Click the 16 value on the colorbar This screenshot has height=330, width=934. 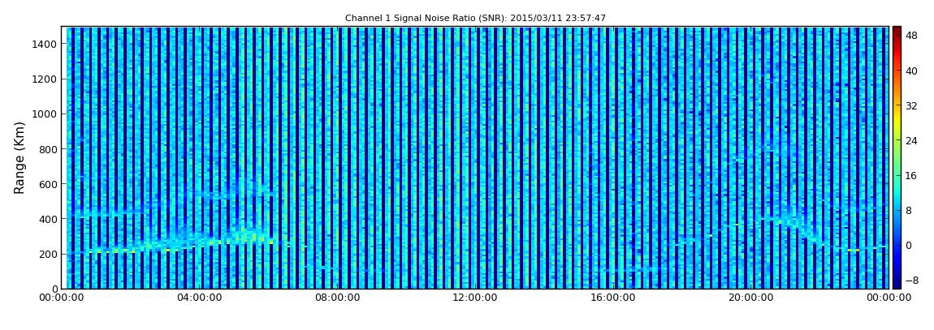[911, 176]
